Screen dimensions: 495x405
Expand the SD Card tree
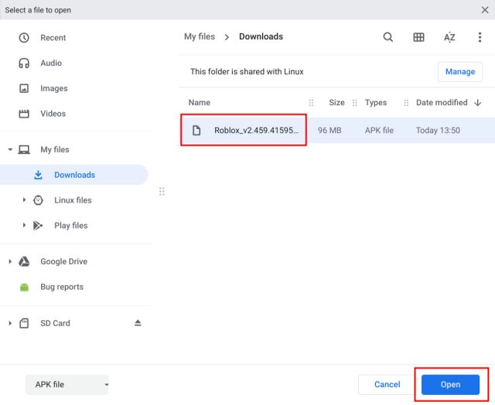10,323
